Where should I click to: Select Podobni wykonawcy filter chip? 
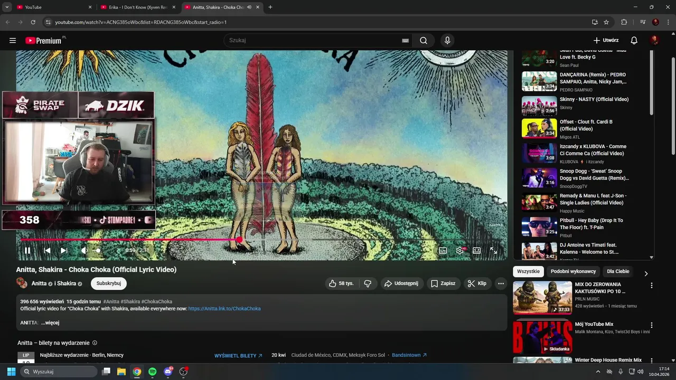(x=573, y=271)
